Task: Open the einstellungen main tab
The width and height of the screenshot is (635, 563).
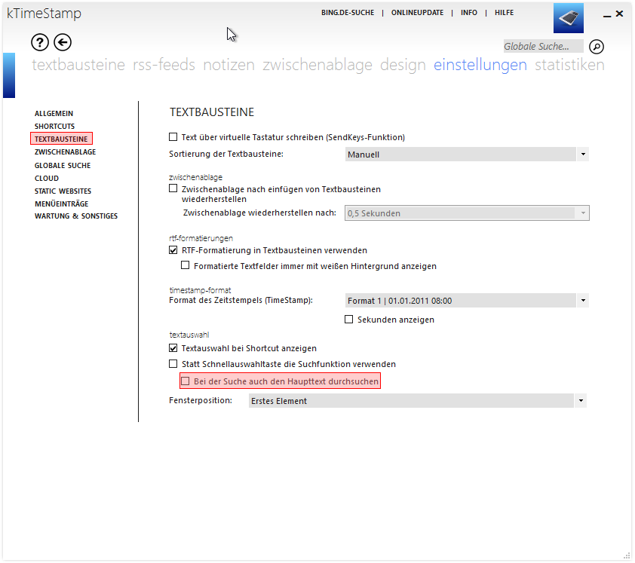Action: tap(480, 65)
